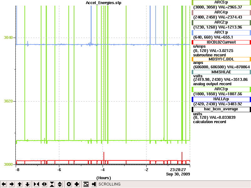Screen dimensions: 251x188
Task: Click the MMSHLAE value VAL=3513.86
Action: tap(236, 80)
